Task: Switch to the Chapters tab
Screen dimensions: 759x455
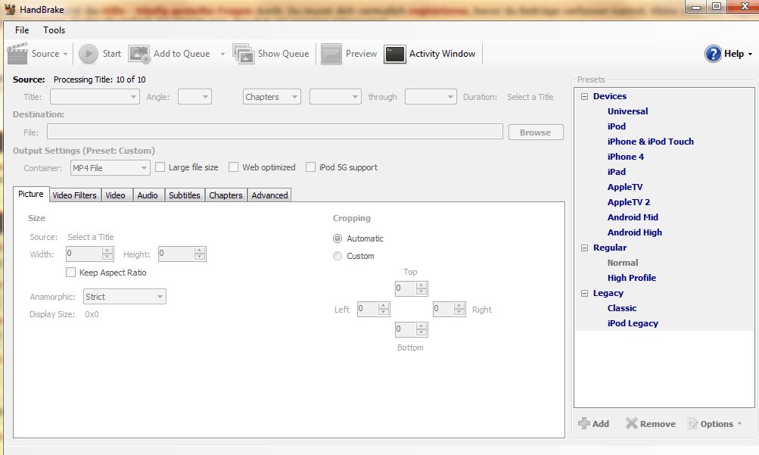Action: tap(226, 195)
